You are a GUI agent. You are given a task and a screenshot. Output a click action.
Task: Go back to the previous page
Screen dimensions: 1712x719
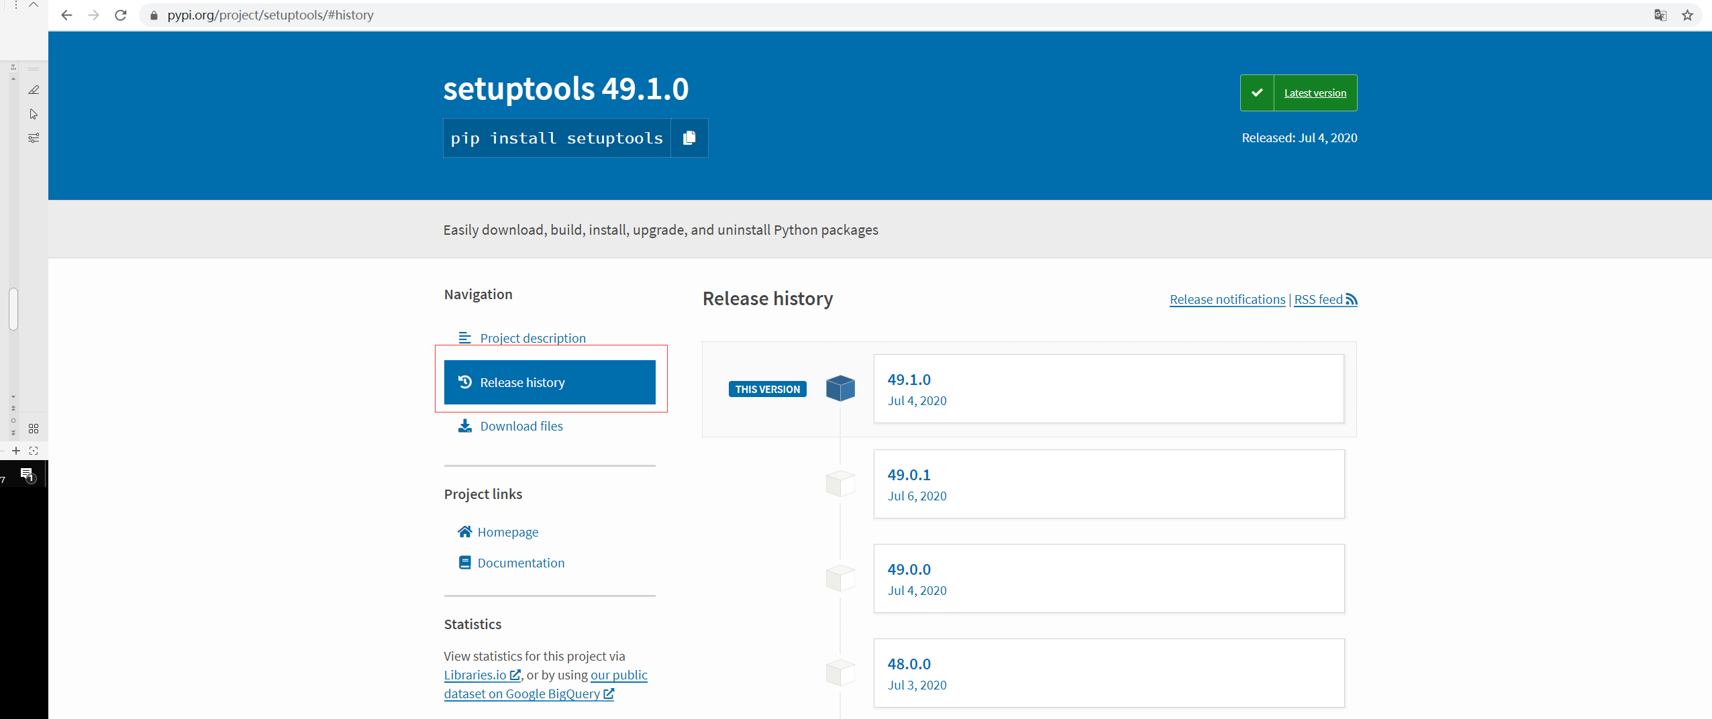pyautogui.click(x=66, y=15)
